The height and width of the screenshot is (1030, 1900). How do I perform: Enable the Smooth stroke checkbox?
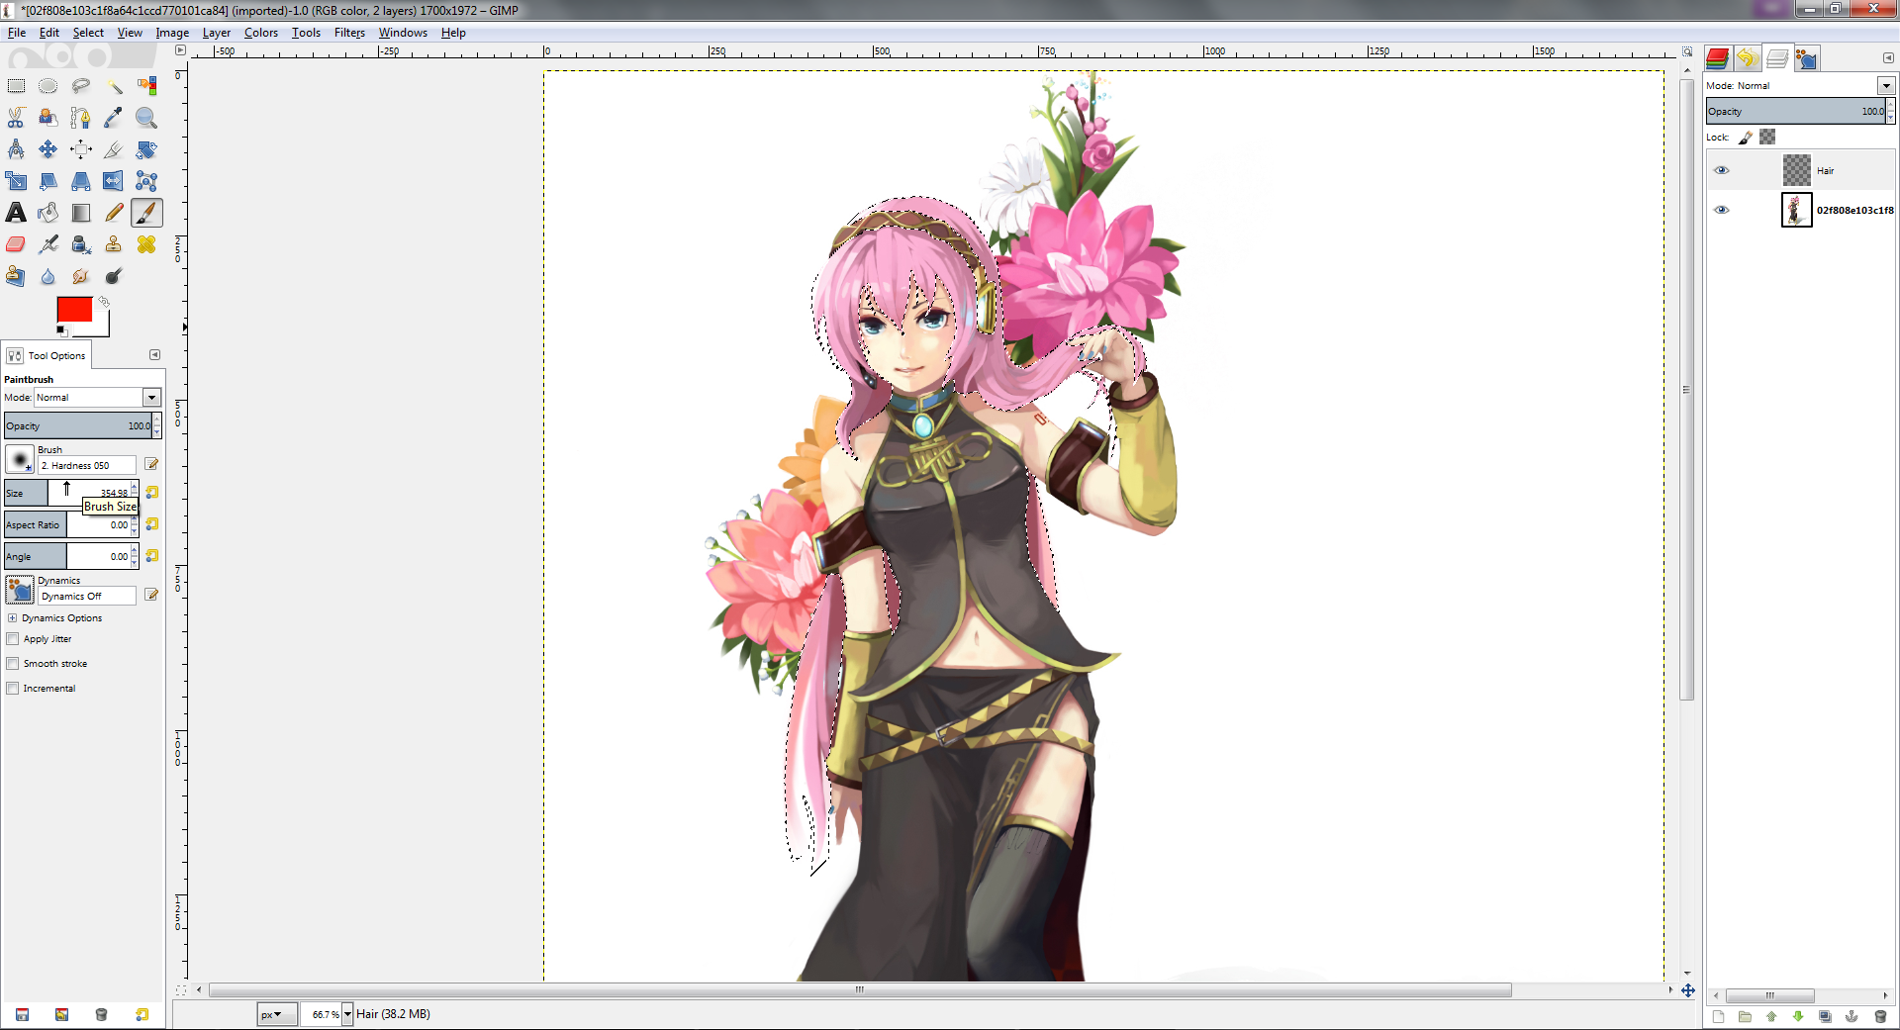[x=13, y=664]
